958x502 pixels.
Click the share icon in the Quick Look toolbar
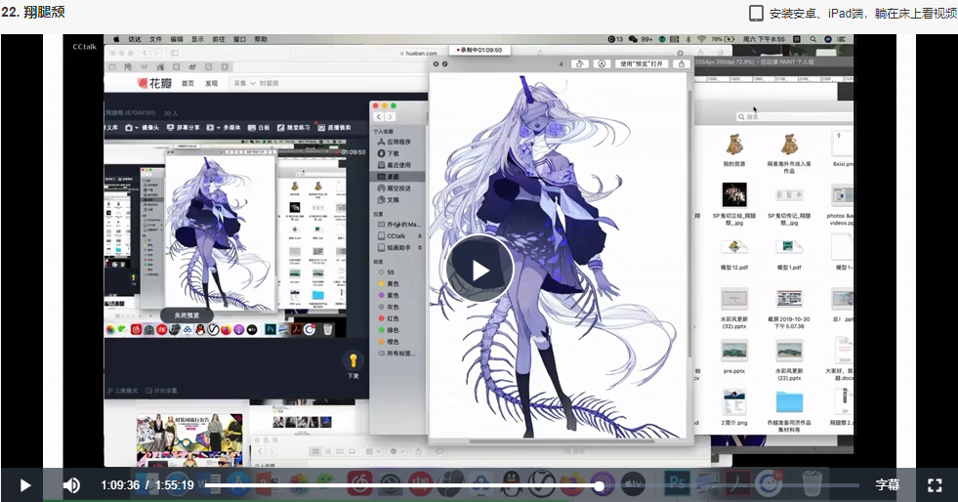click(x=682, y=63)
